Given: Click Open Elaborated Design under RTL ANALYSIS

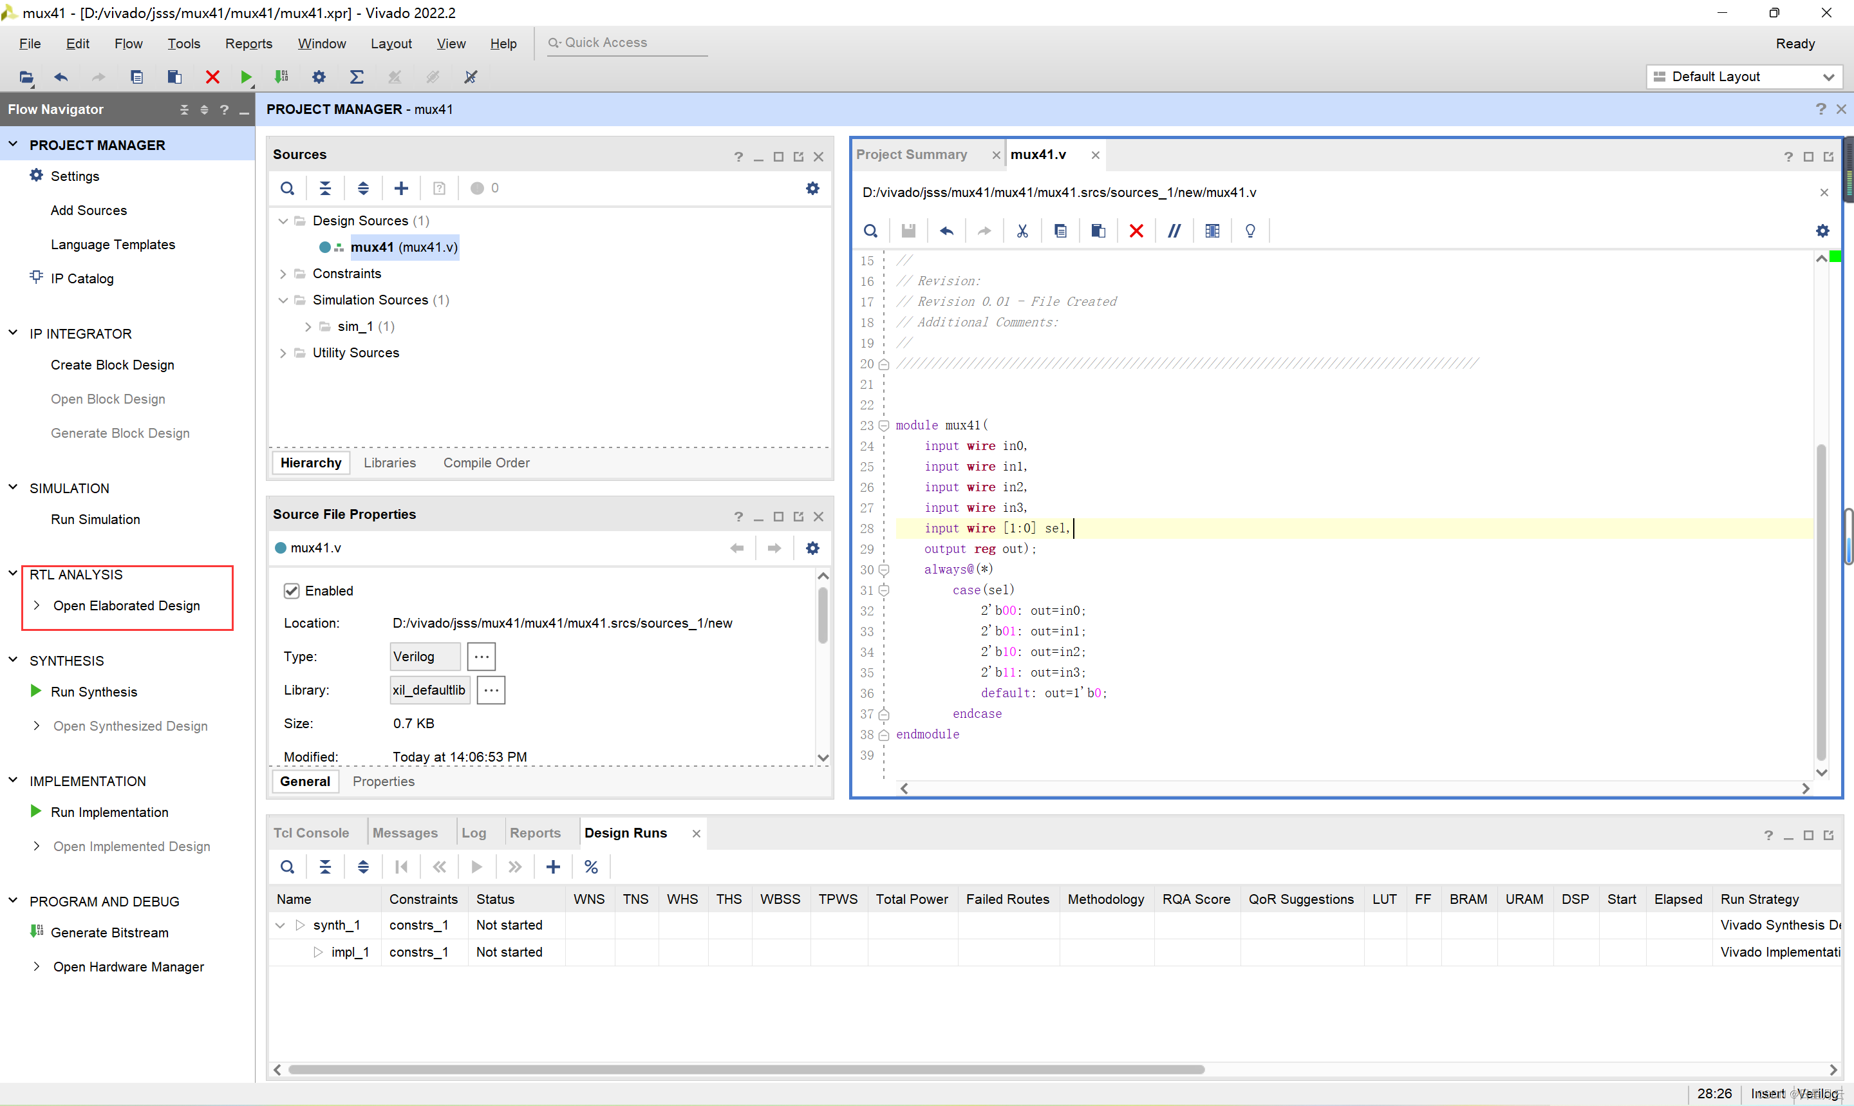Looking at the screenshot, I should pyautogui.click(x=127, y=605).
